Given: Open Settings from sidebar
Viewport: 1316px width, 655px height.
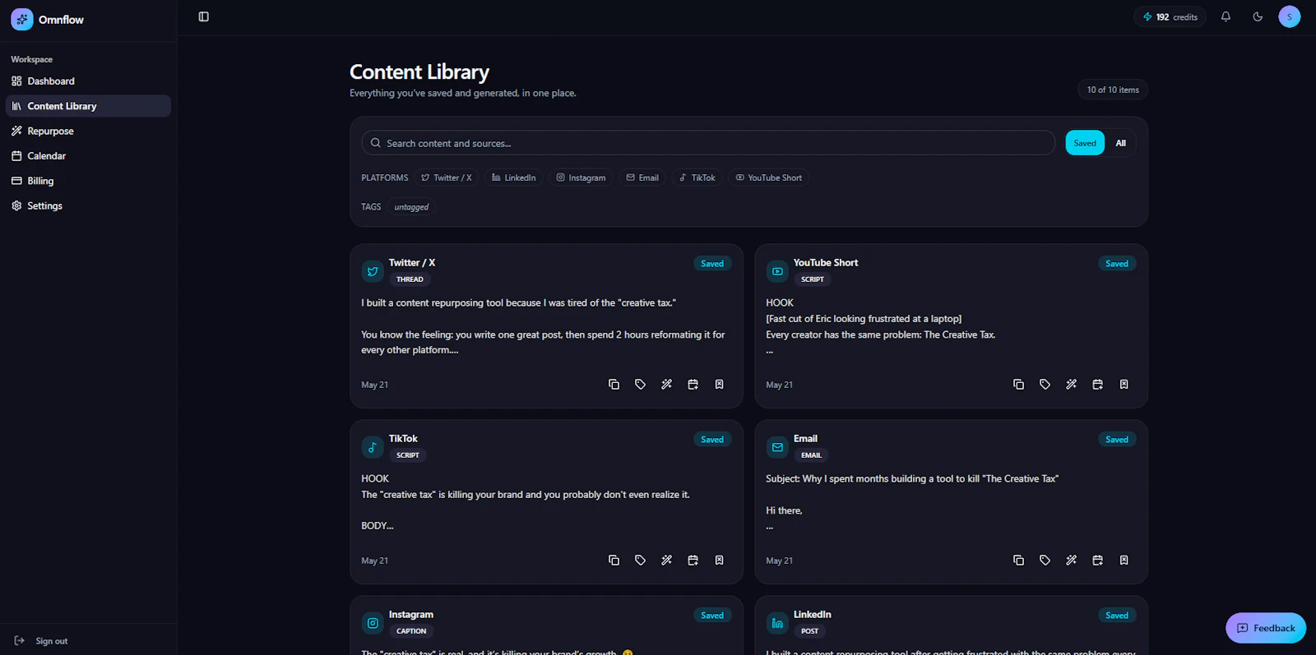Looking at the screenshot, I should 88,205.
